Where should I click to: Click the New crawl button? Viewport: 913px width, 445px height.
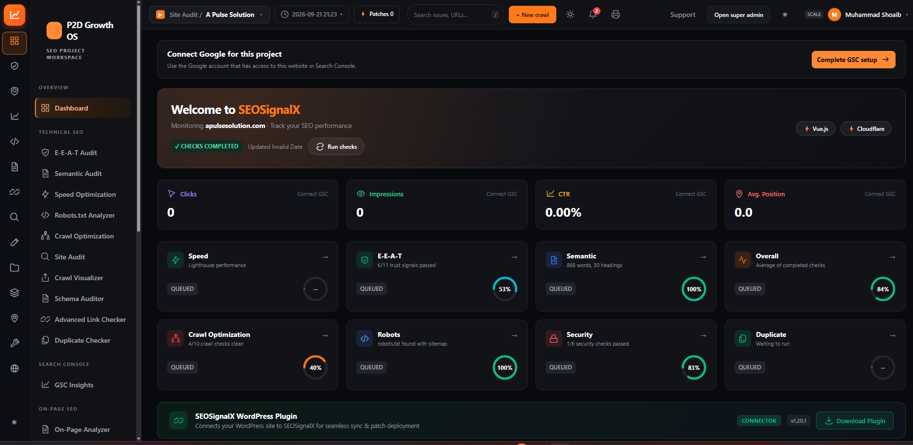coord(532,15)
